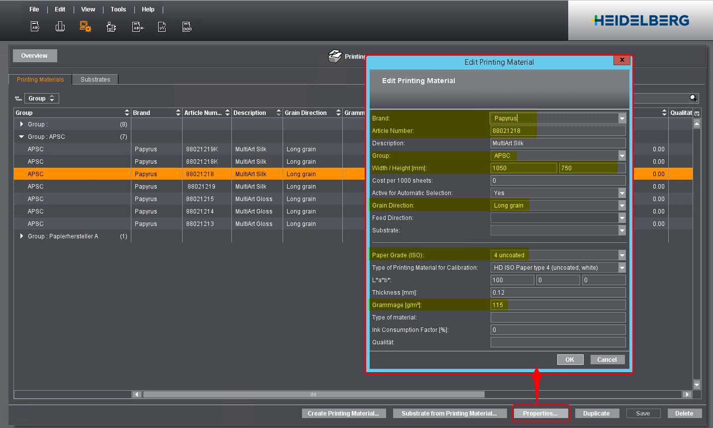The width and height of the screenshot is (713, 428).
Task: Click the printing machine toolbar icon
Action: click(111, 27)
